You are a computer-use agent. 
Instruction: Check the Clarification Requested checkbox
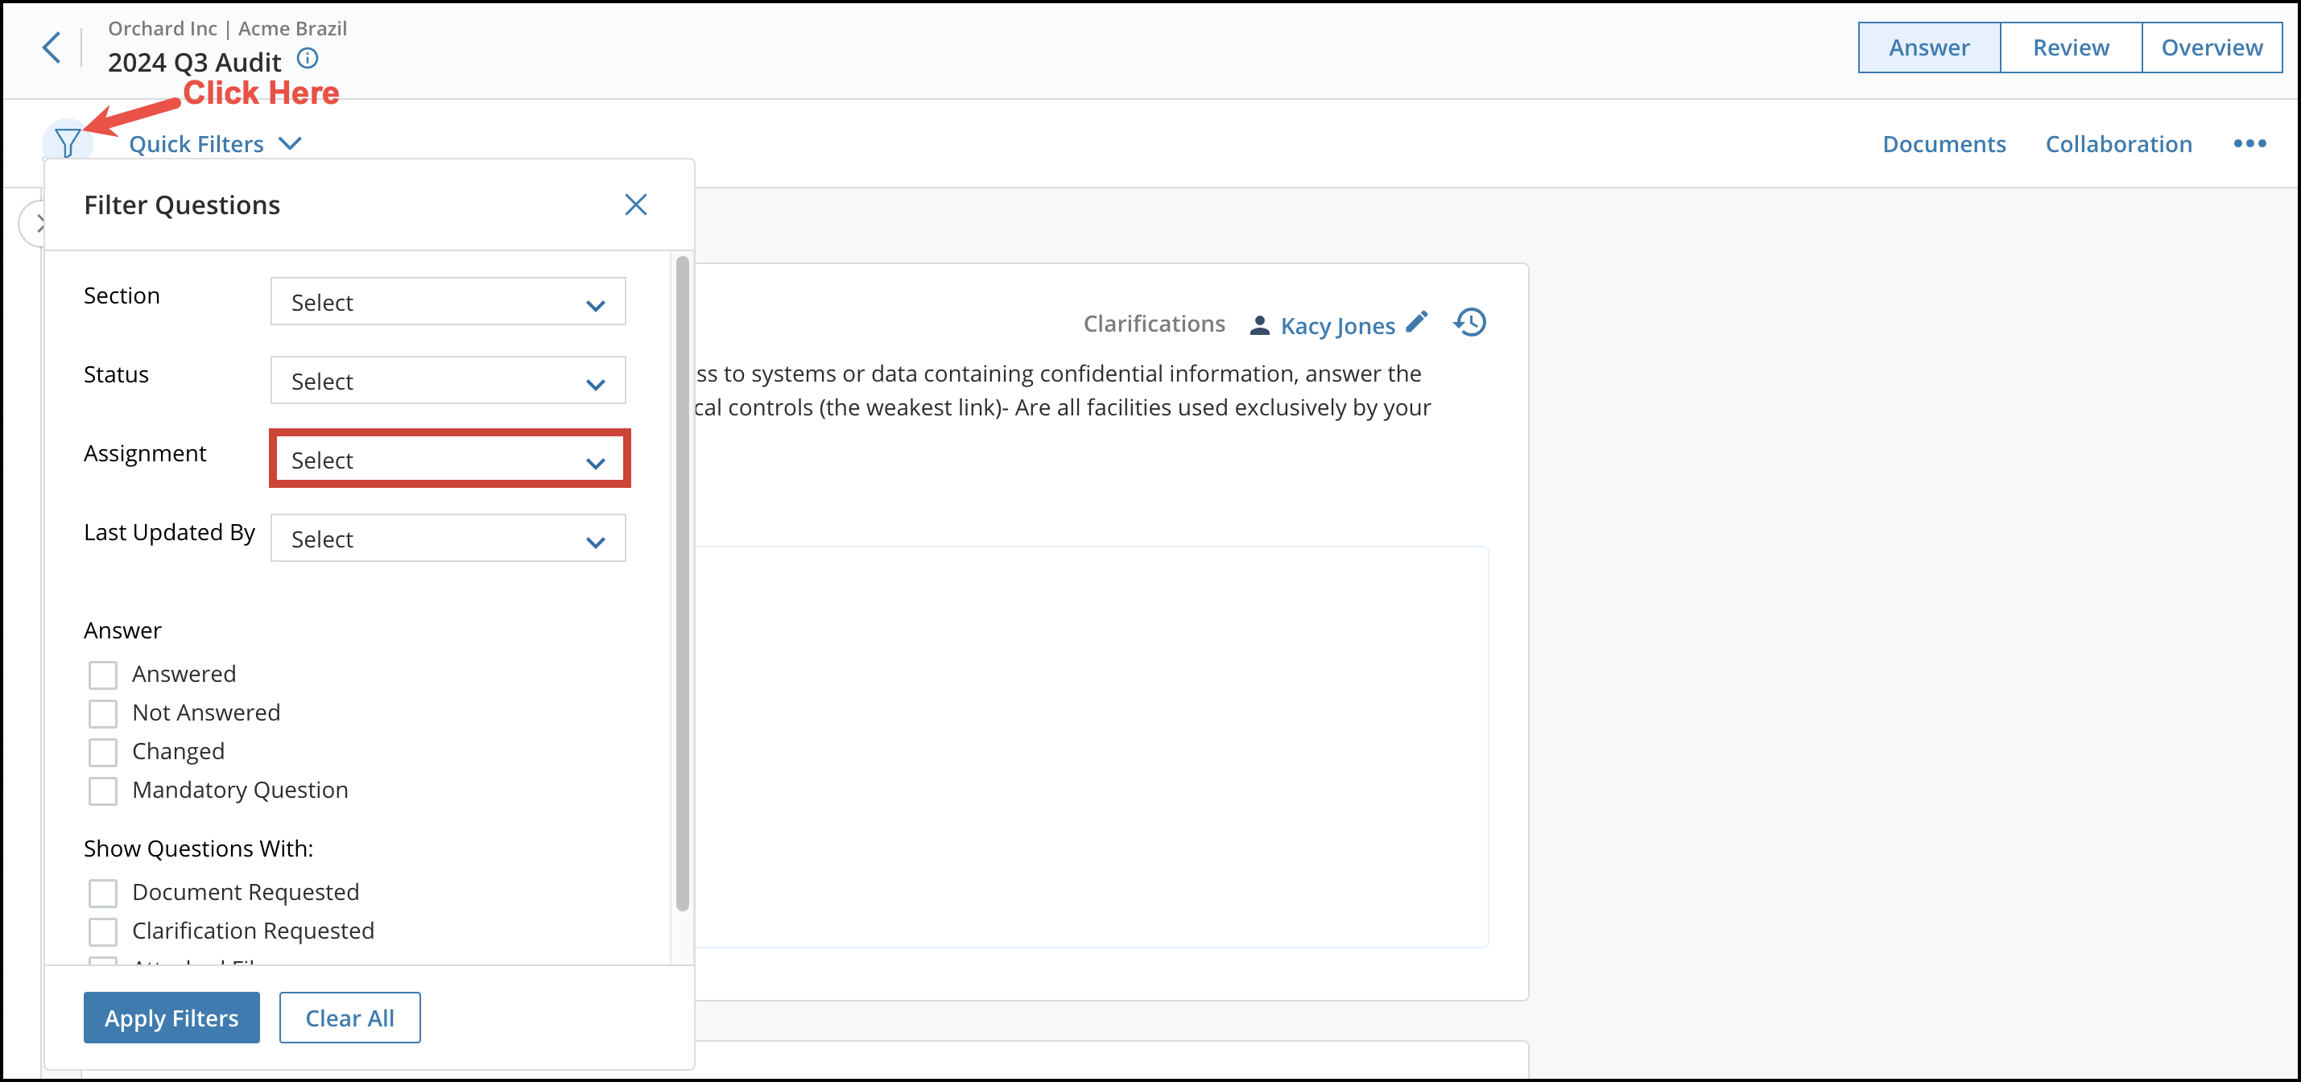(x=103, y=932)
